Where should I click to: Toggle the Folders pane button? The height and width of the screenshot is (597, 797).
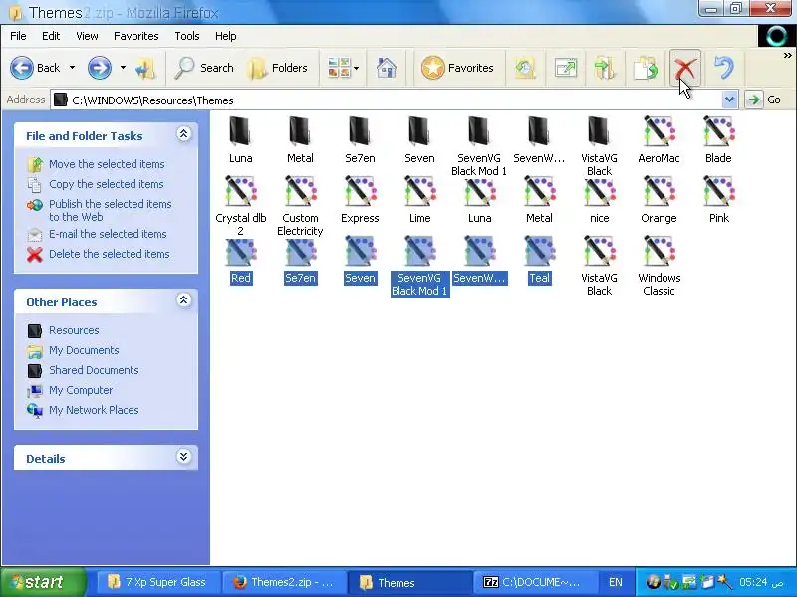278,68
